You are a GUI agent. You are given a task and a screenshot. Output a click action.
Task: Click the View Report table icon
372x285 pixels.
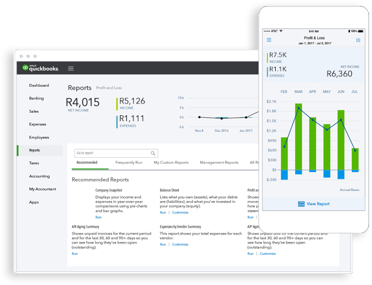coord(301,204)
